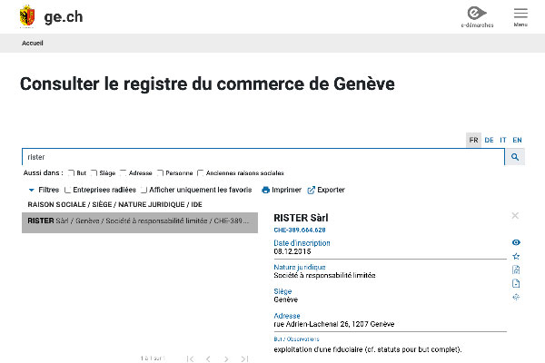This screenshot has height=363, width=545.
Task: Click the 'Date d'inscription' label
Action: (302, 243)
